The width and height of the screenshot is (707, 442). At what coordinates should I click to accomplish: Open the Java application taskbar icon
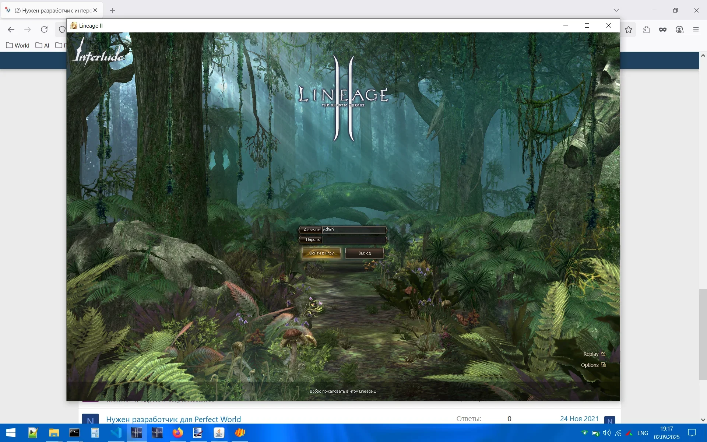tap(219, 433)
